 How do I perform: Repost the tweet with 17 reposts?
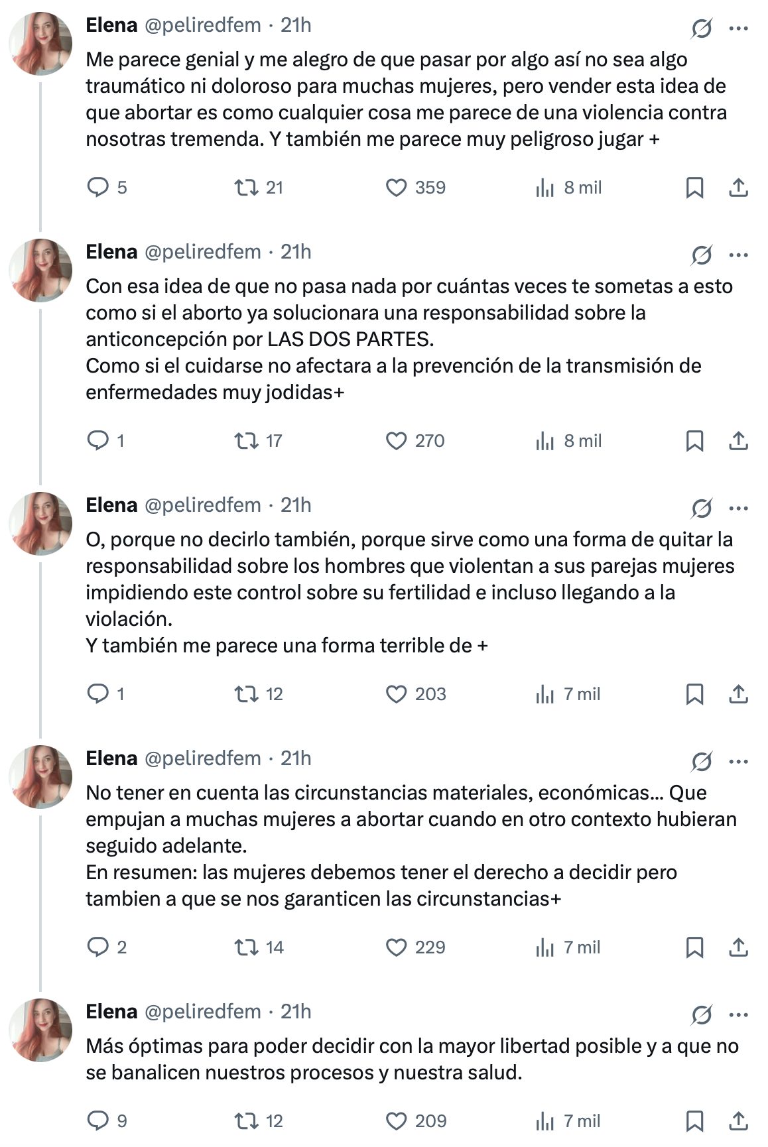(247, 441)
